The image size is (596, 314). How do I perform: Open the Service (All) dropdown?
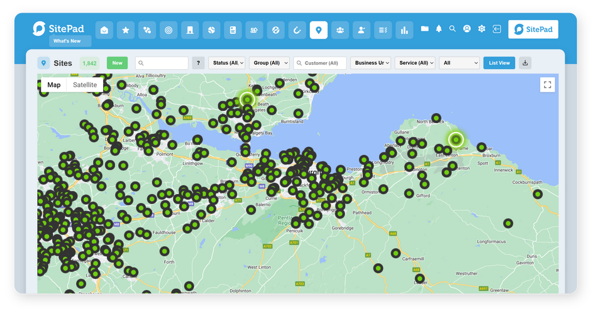(415, 63)
